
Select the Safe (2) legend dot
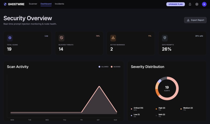coord(156,116)
